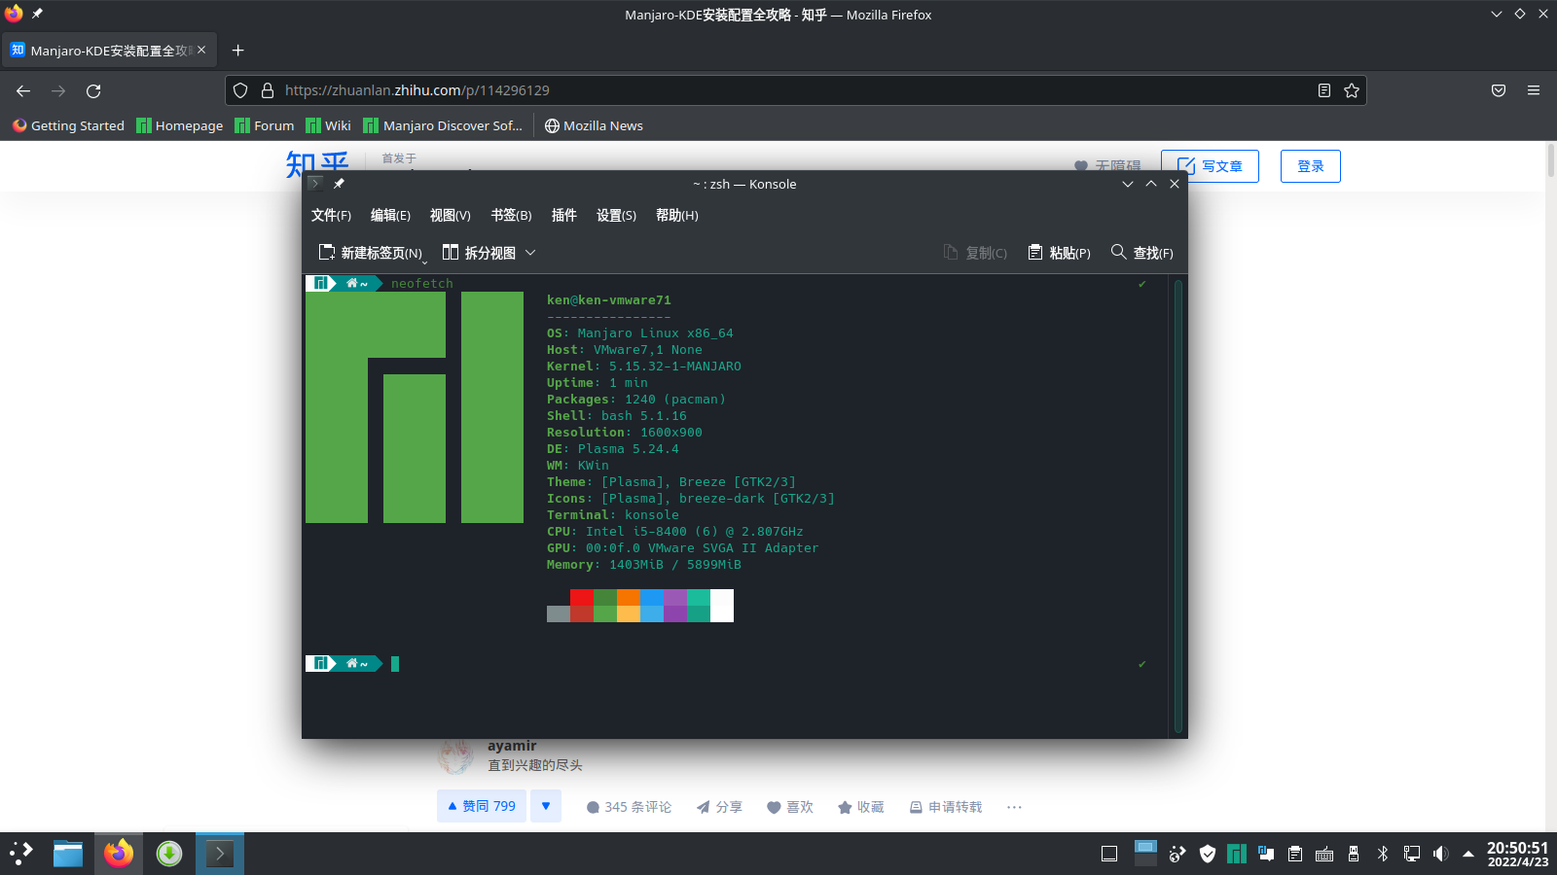The width and height of the screenshot is (1557, 875).
Task: Open the Konsole 帮助(H) menu
Action: click(x=677, y=215)
